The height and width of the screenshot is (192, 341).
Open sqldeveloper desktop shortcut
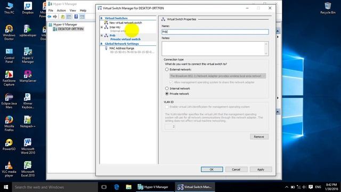point(28,31)
